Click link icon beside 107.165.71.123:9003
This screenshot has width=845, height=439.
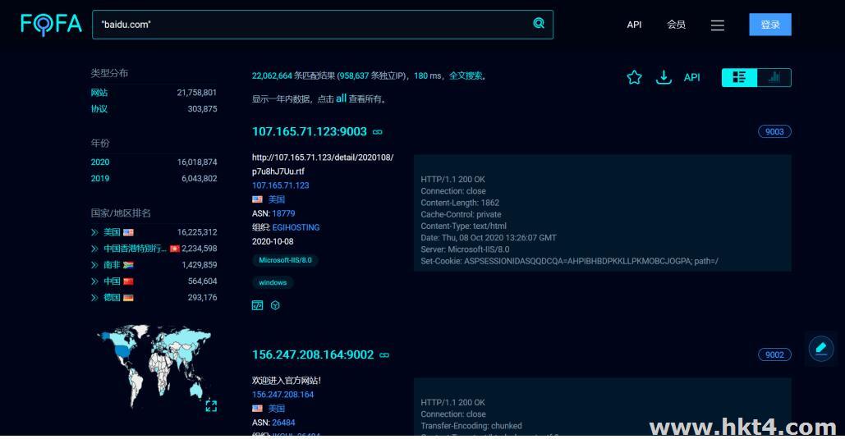[377, 132]
